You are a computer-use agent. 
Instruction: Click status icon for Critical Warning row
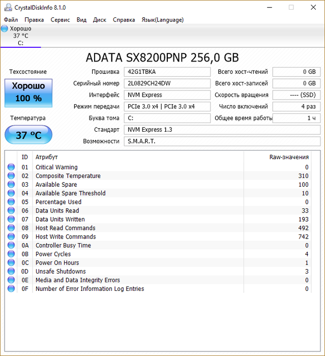[x=11, y=167]
